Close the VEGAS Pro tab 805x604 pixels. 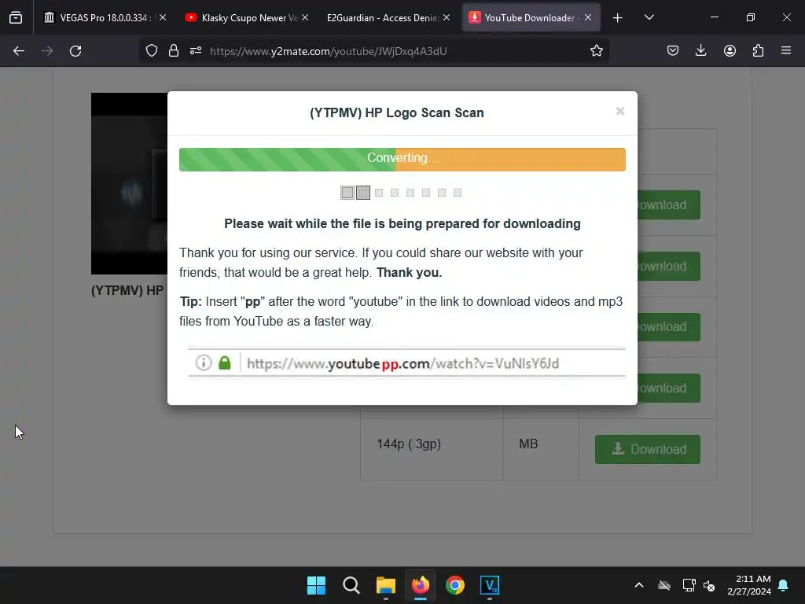click(x=163, y=17)
